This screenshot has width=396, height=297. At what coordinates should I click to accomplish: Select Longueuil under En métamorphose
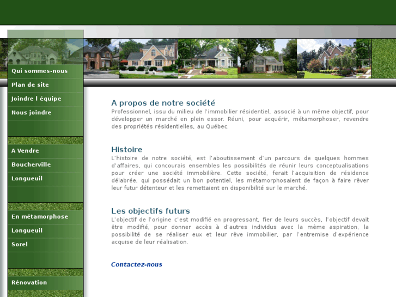point(45,231)
